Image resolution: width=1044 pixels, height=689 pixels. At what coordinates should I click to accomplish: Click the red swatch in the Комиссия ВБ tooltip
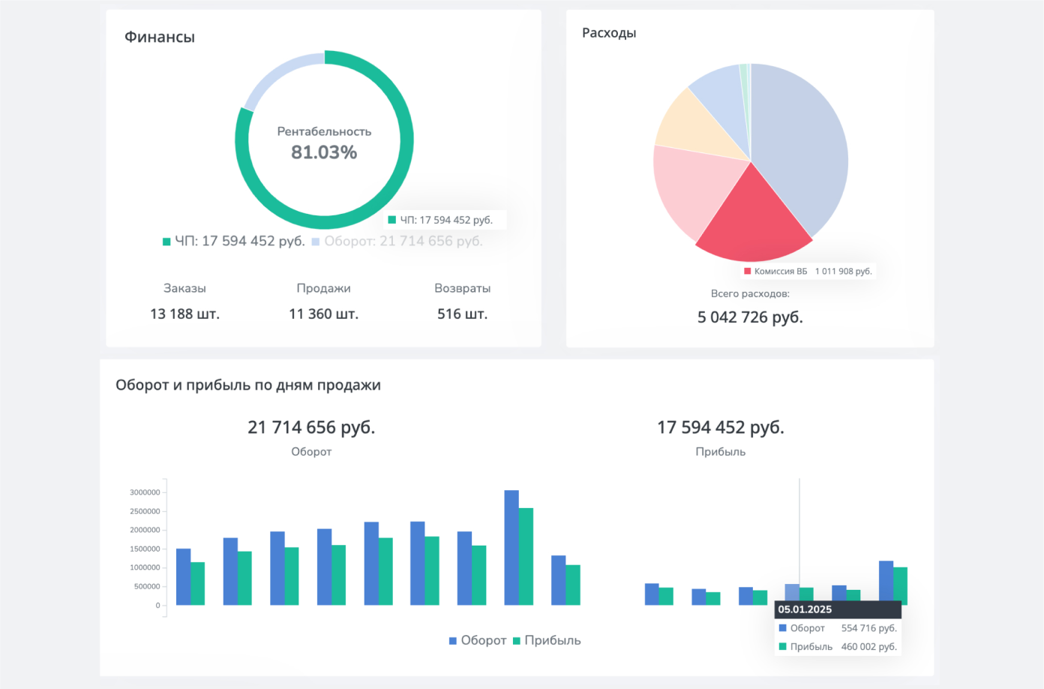[747, 271]
